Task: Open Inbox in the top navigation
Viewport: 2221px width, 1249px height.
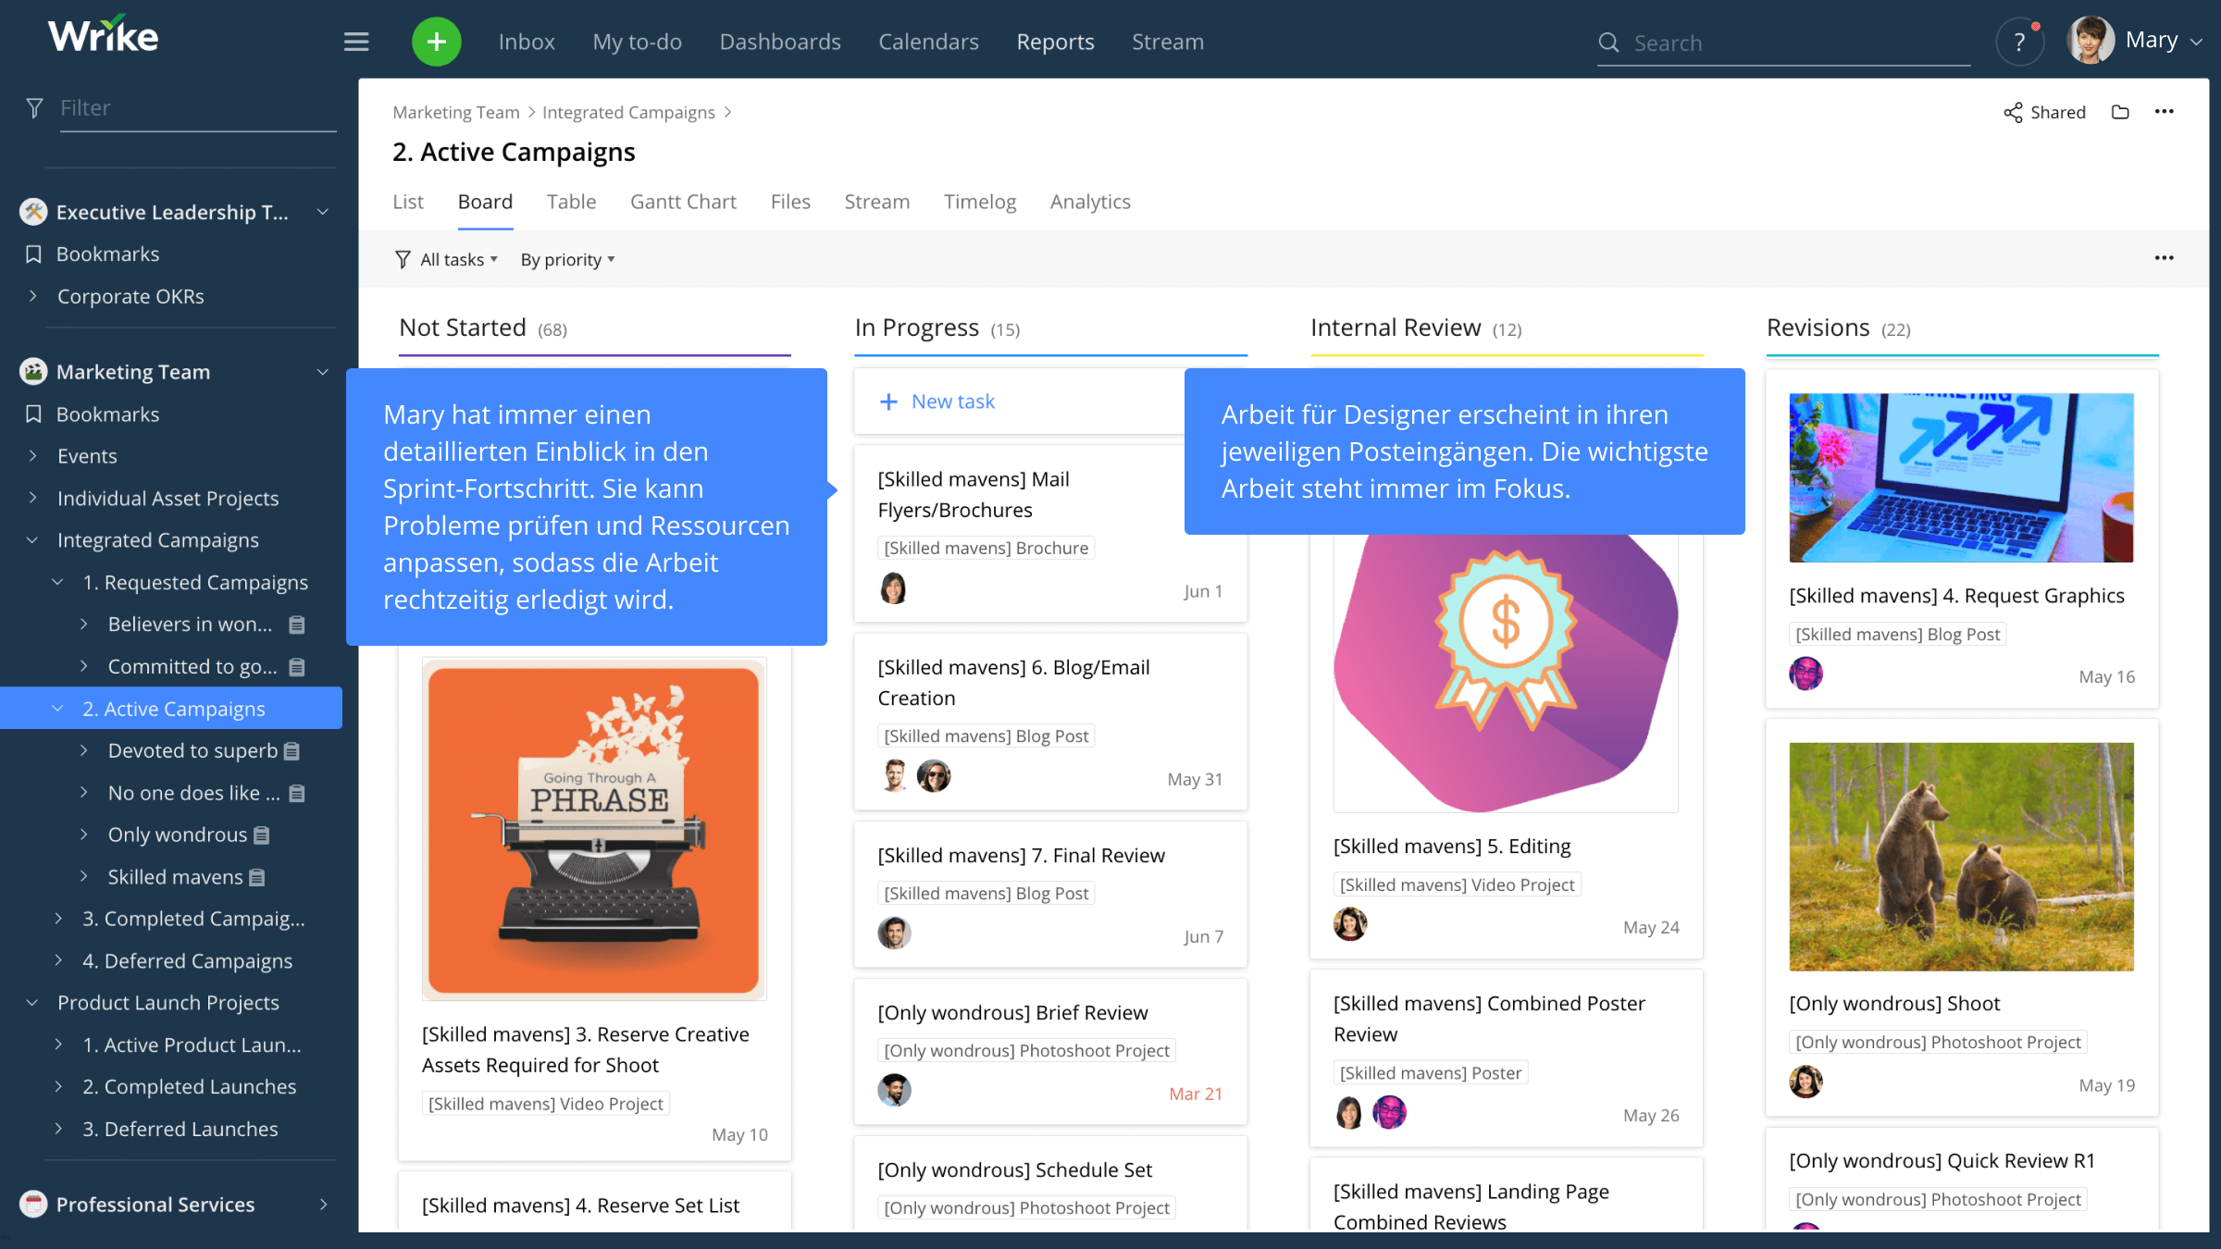Action: point(527,42)
